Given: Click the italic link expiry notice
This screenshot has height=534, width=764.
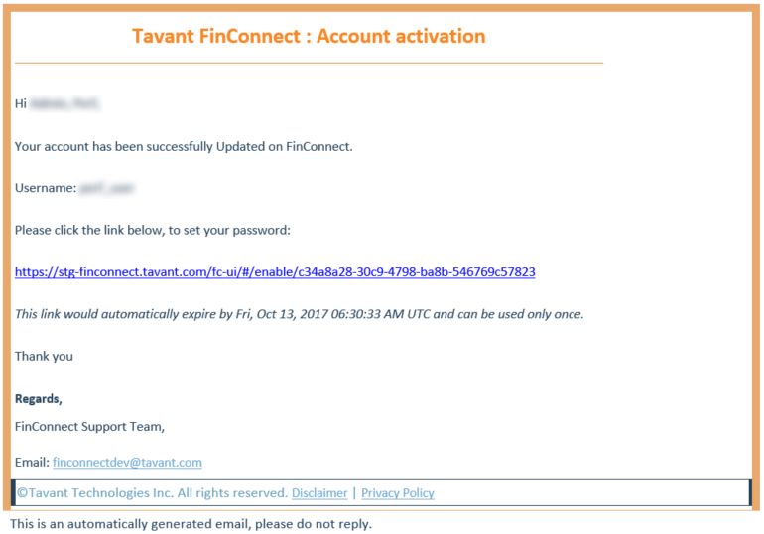Looking at the screenshot, I should point(300,314).
